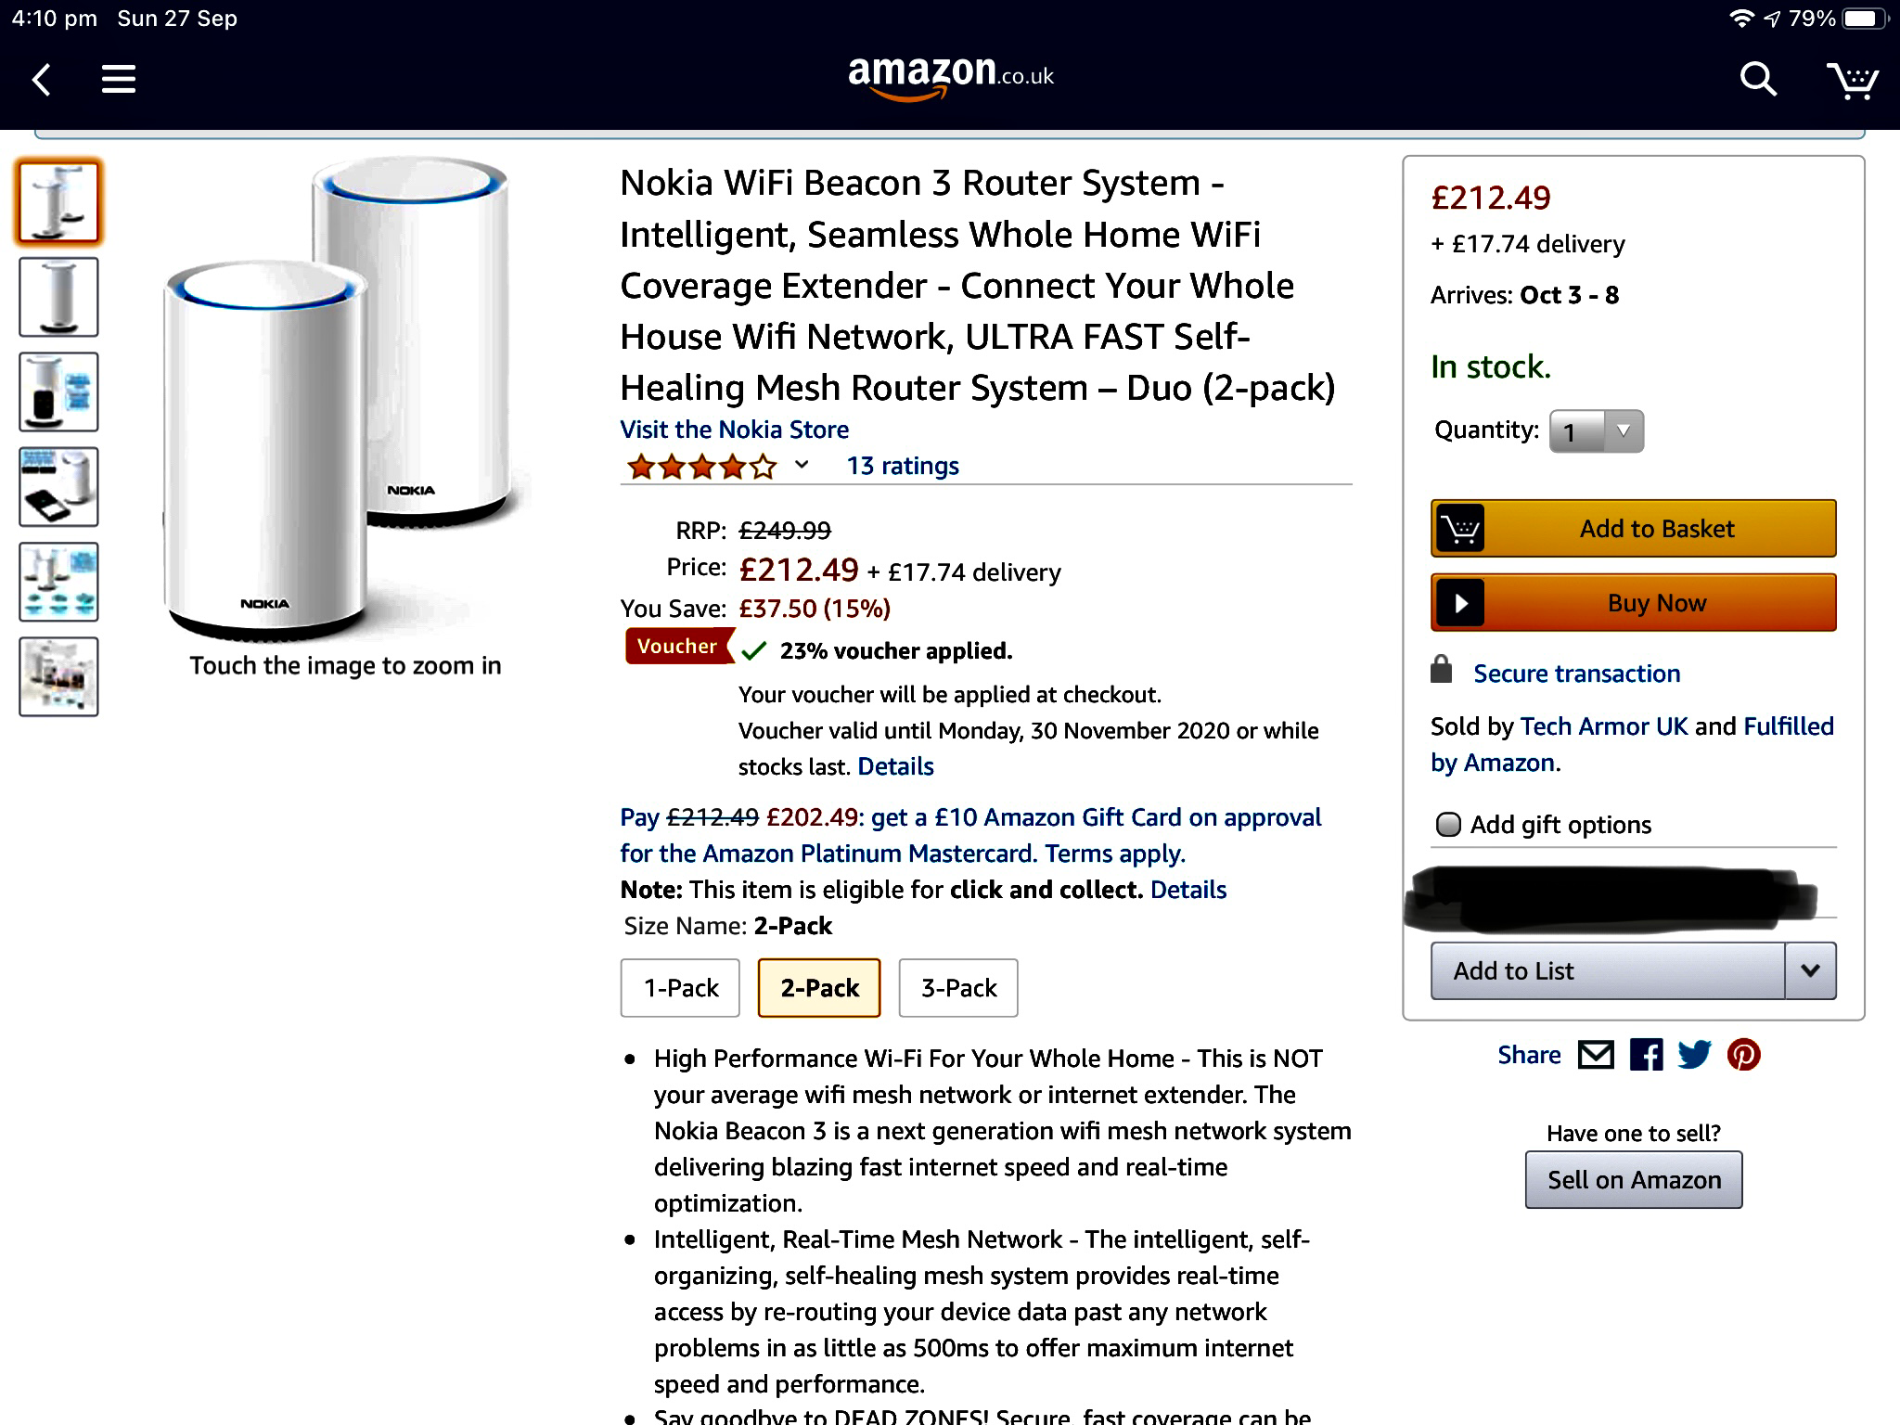Select the 3-Pack size option
Viewport: 1900px width, 1425px height.
pyautogui.click(x=958, y=988)
